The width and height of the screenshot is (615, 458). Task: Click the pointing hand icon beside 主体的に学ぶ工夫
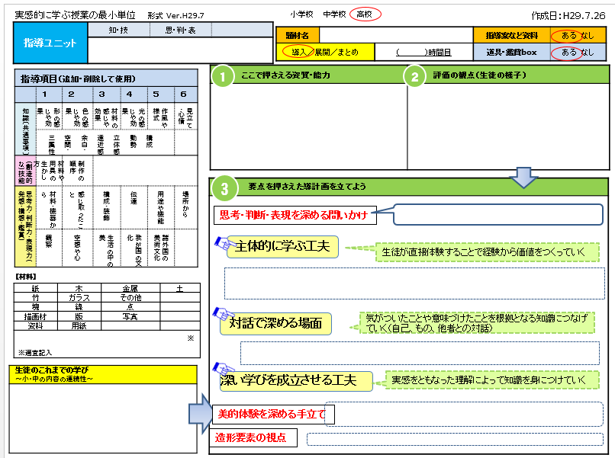coord(224,243)
